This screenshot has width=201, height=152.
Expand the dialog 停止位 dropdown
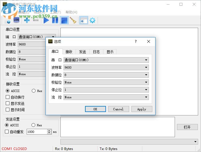pyautogui.click(x=106, y=90)
